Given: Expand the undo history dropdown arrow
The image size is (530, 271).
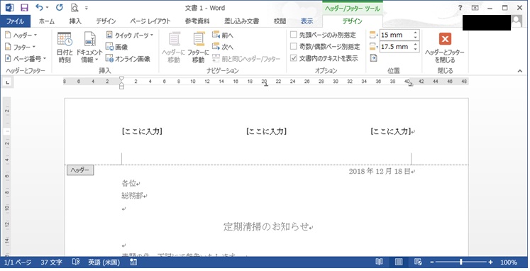Looking at the screenshot, I should pos(47,8).
